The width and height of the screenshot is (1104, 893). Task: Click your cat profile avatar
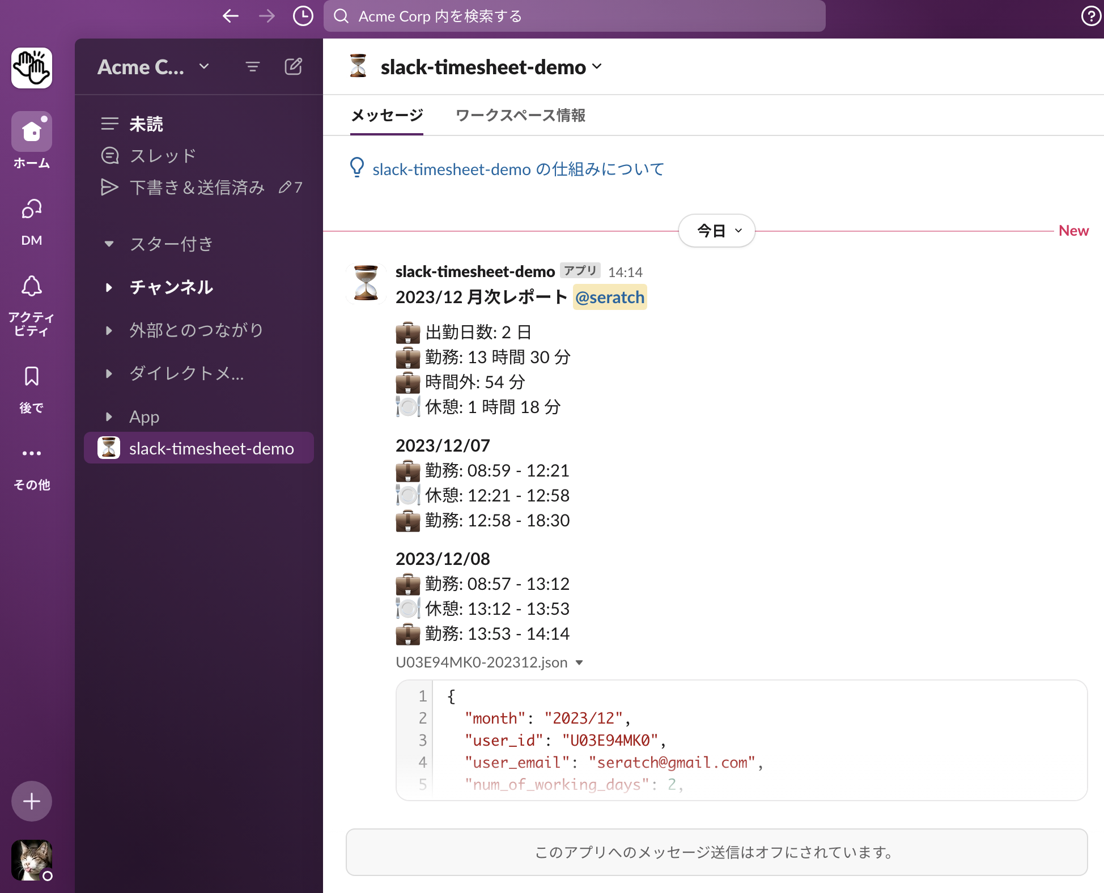click(x=31, y=860)
